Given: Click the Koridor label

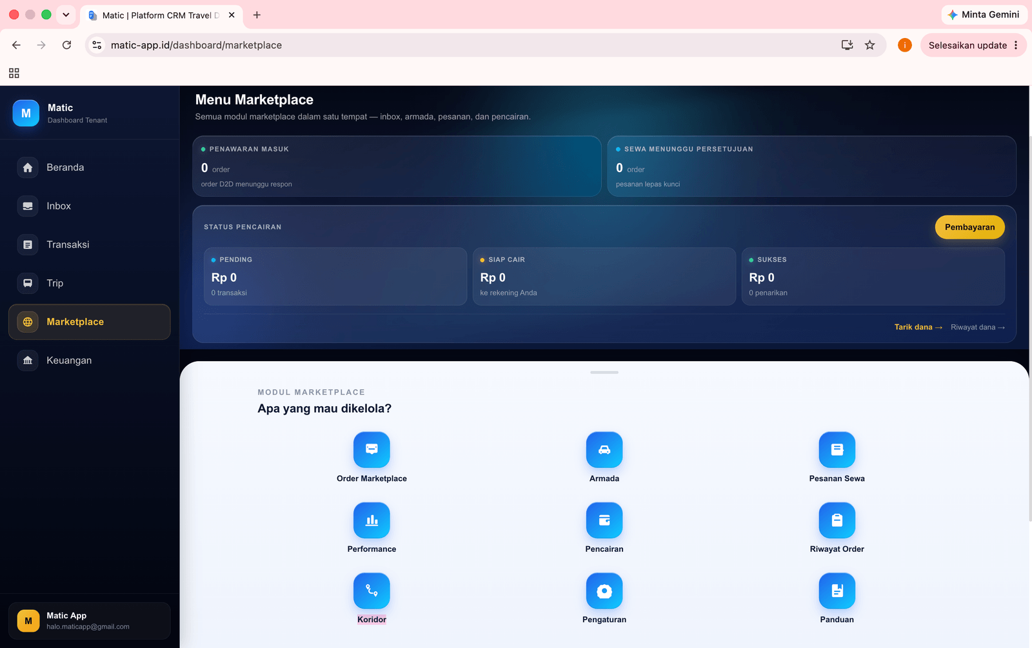Looking at the screenshot, I should (x=372, y=620).
